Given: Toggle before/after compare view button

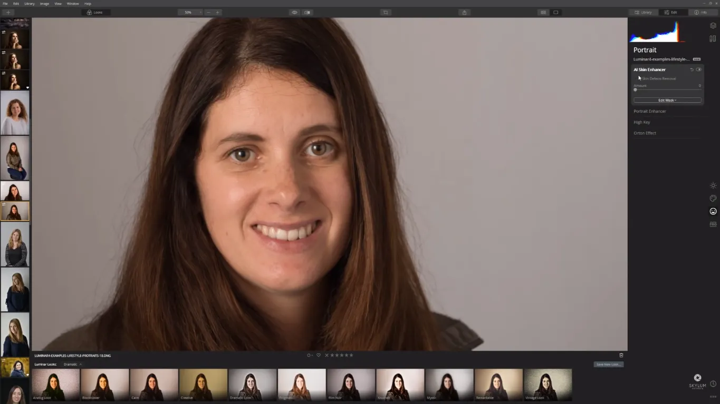Looking at the screenshot, I should pos(307,12).
